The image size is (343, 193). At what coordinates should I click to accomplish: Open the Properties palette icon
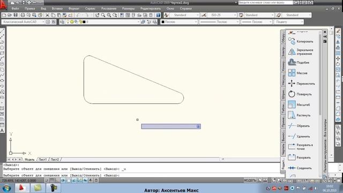pyautogui.click(x=122, y=15)
